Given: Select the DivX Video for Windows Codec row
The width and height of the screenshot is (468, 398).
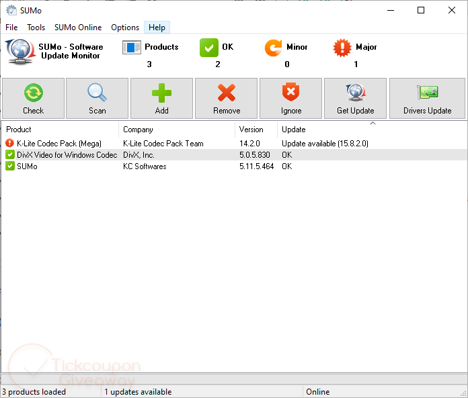Looking at the screenshot, I should tap(234, 154).
